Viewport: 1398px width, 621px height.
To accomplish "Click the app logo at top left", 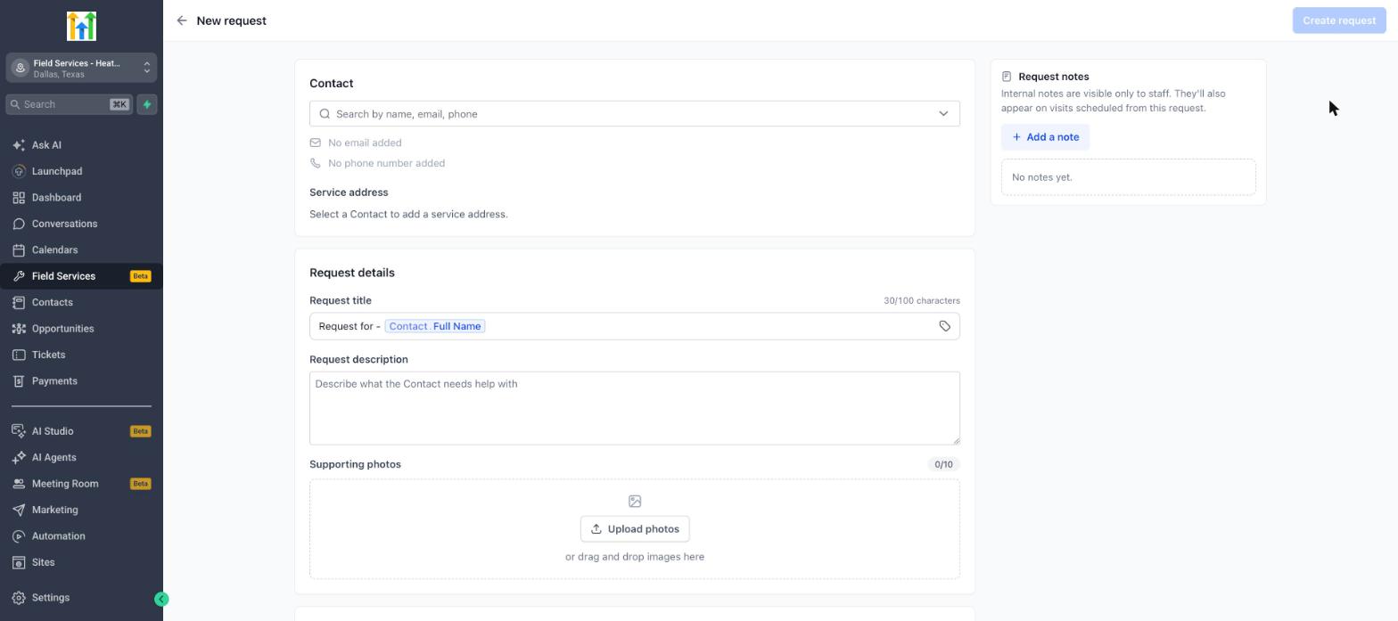I will point(81,27).
